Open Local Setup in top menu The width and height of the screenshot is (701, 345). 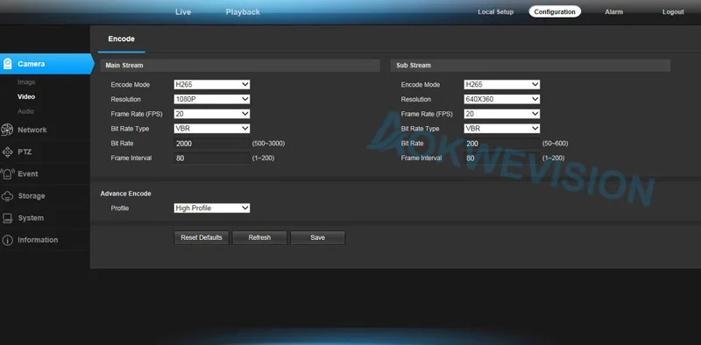(x=495, y=12)
